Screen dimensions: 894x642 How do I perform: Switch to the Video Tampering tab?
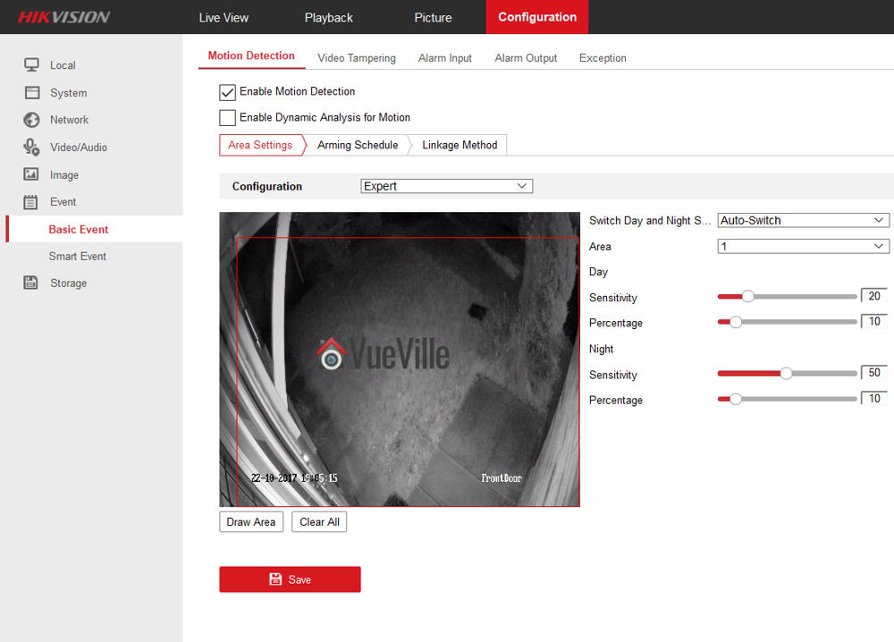tap(356, 58)
